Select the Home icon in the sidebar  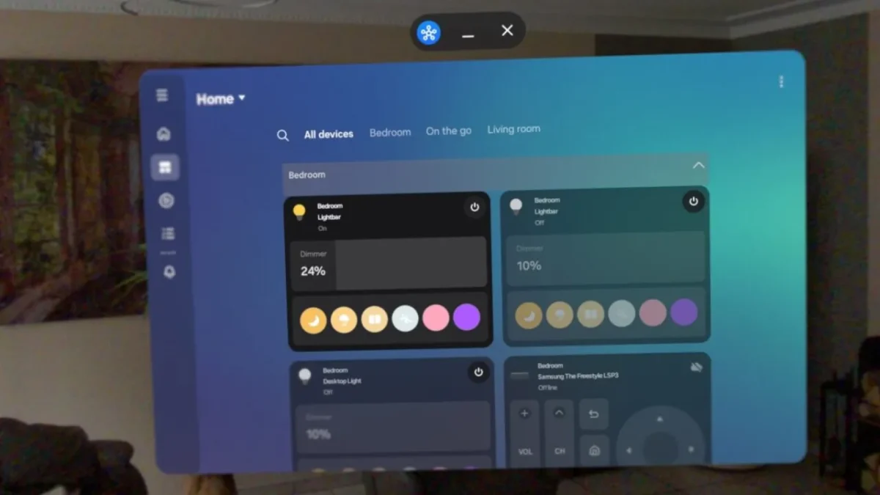click(x=163, y=133)
